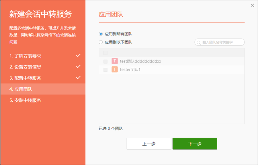Click the 应用团队 page heading

click(111, 15)
